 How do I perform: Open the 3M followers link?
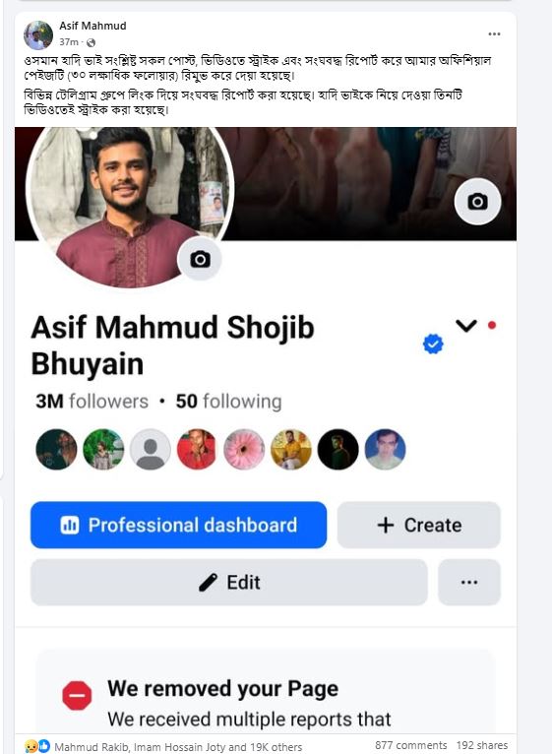pos(92,401)
